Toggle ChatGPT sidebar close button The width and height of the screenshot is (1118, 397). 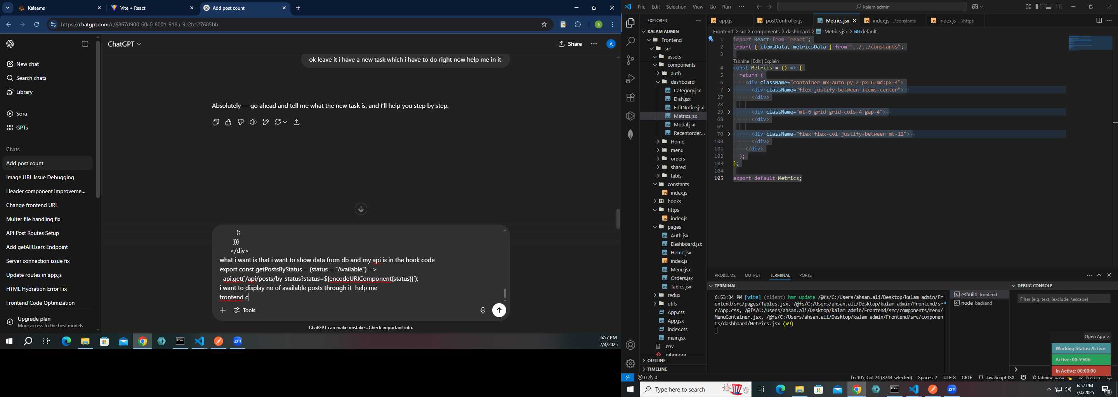[85, 44]
